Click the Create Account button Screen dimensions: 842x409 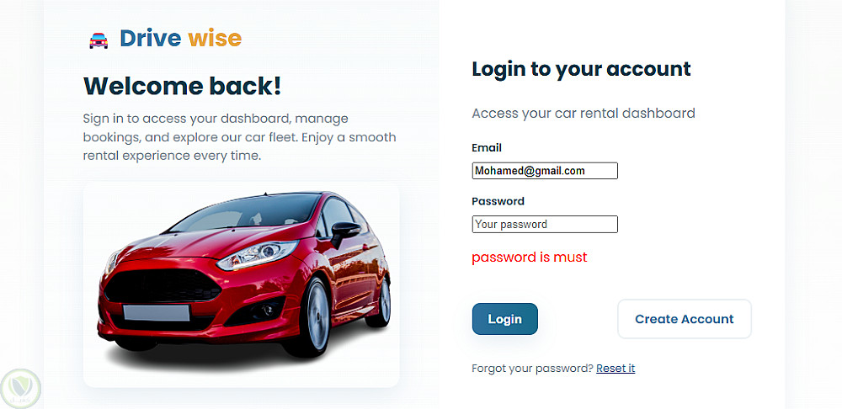(684, 319)
